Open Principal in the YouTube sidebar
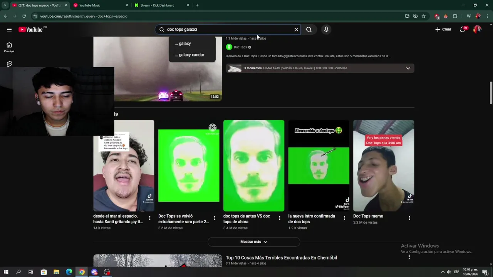This screenshot has width=493, height=277. click(x=9, y=47)
